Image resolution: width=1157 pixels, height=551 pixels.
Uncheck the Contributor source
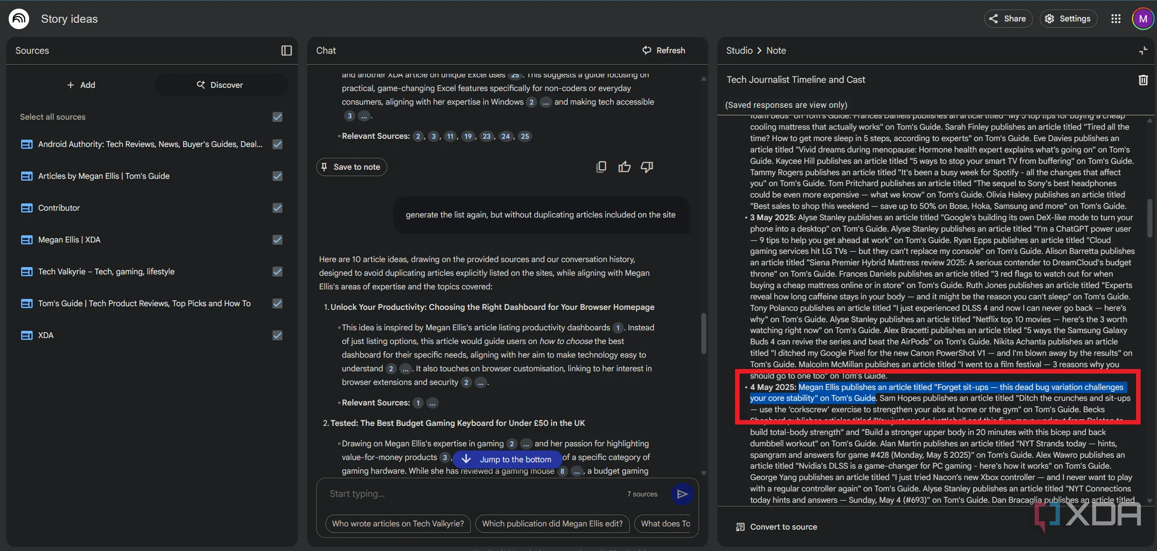(278, 208)
